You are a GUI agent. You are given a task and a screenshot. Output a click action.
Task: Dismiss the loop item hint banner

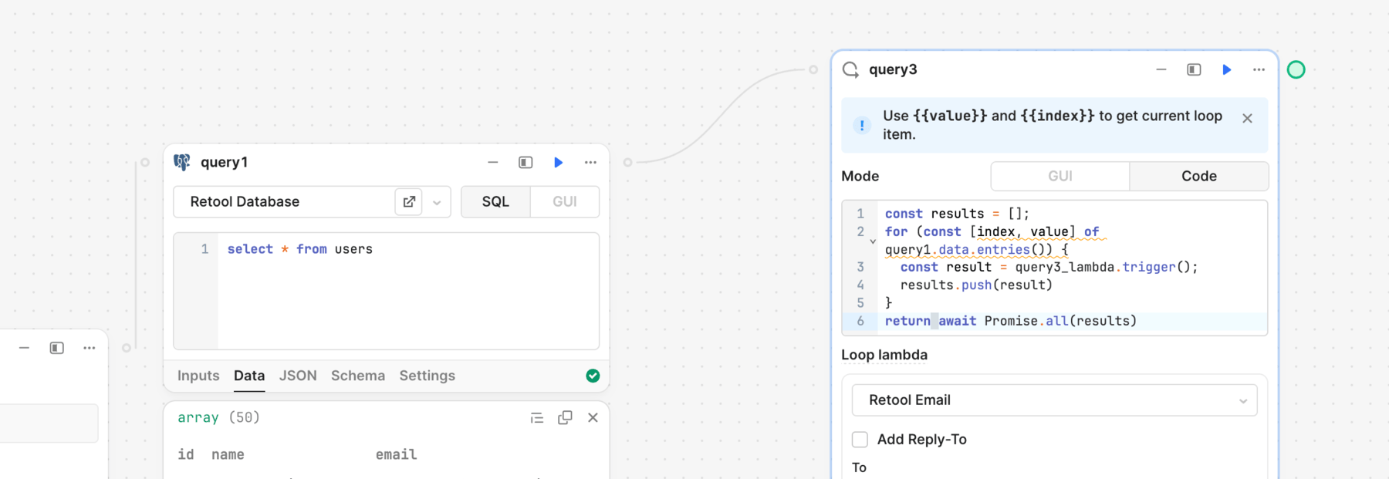point(1247,118)
